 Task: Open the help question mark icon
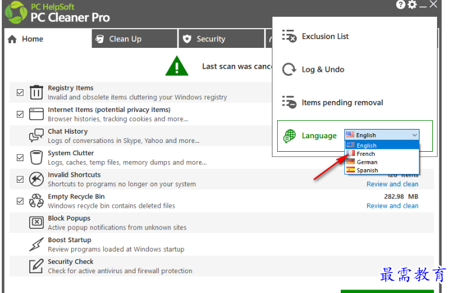(x=400, y=5)
